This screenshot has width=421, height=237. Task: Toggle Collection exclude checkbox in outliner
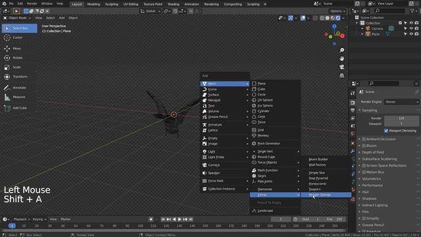pos(401,23)
